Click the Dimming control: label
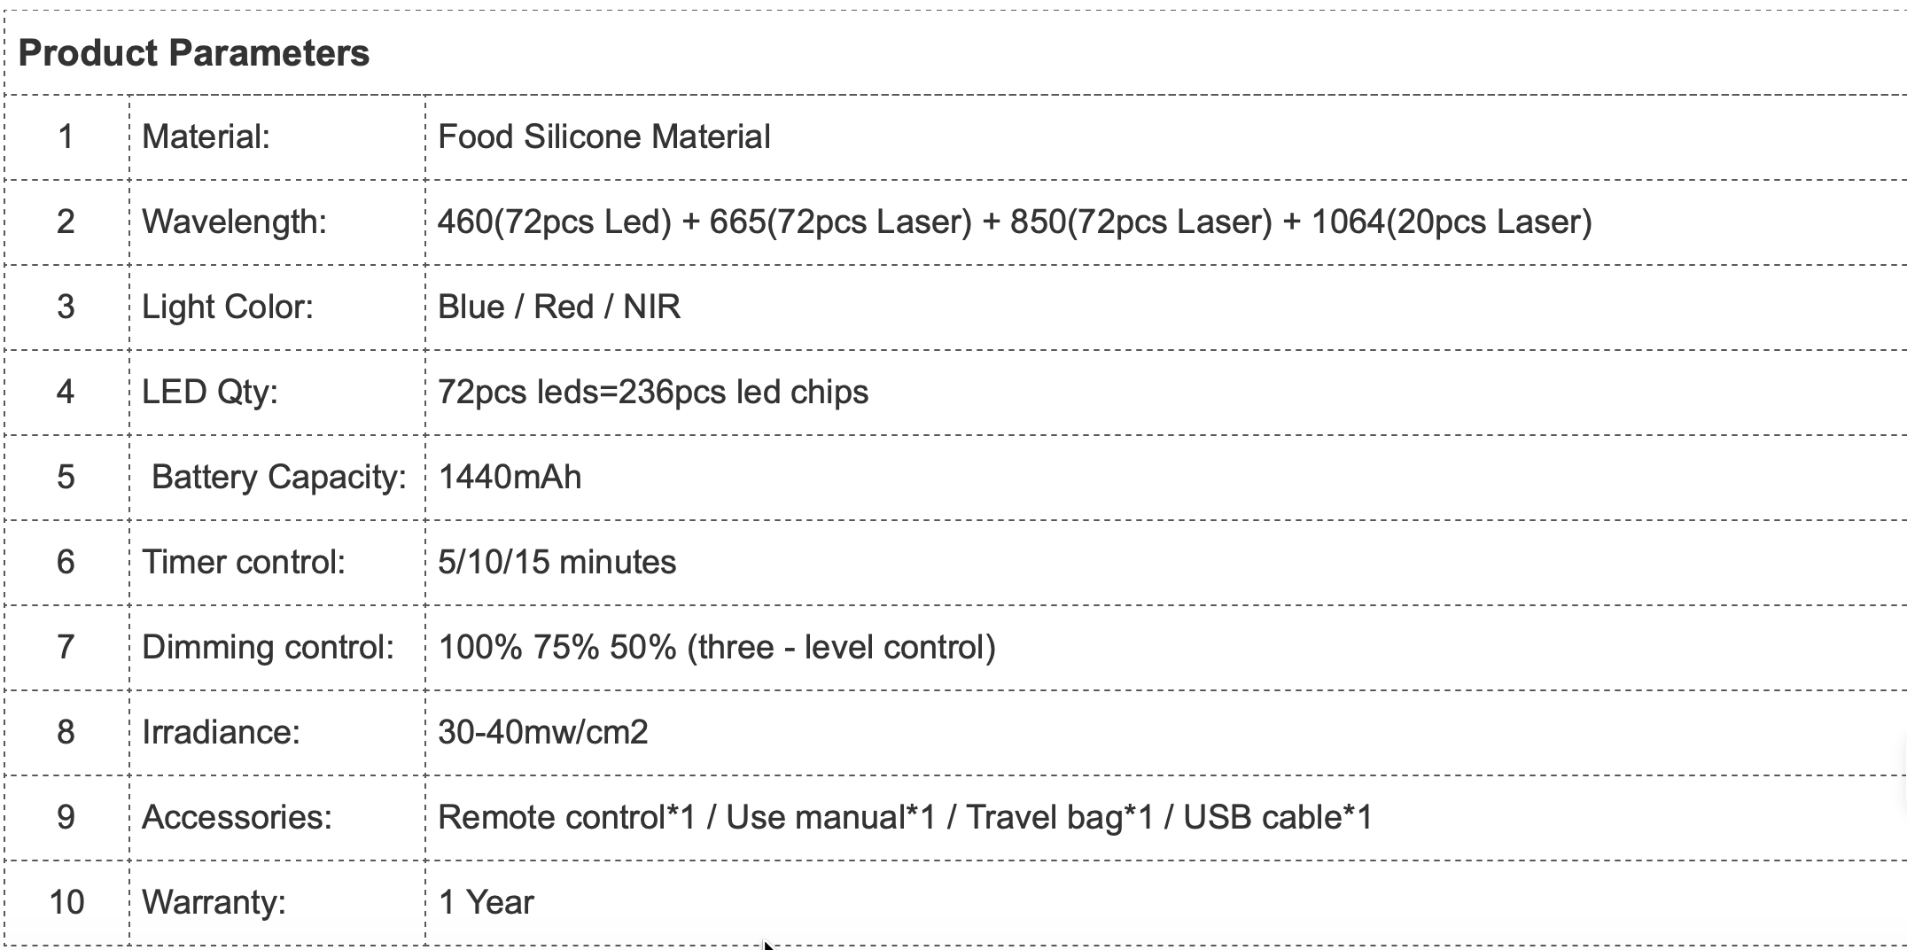The height and width of the screenshot is (950, 1907). 268,648
